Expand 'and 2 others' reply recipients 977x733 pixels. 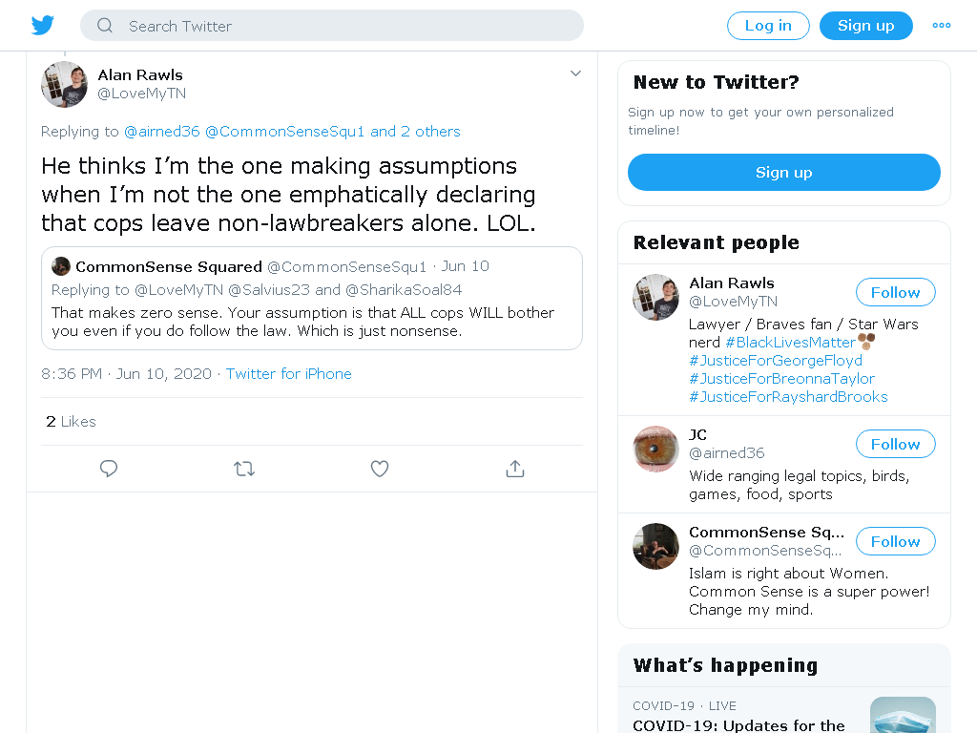coord(415,132)
